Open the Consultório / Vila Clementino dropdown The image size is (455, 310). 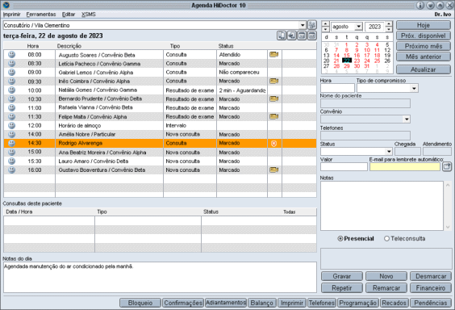point(303,25)
